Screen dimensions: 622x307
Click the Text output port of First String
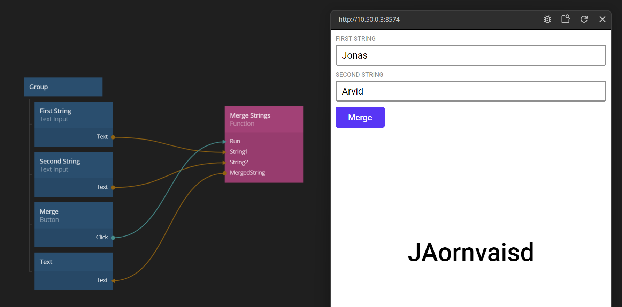(113, 137)
